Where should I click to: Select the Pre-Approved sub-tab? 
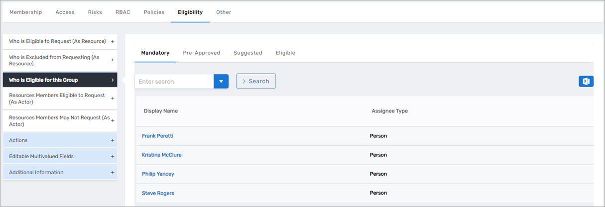point(201,53)
